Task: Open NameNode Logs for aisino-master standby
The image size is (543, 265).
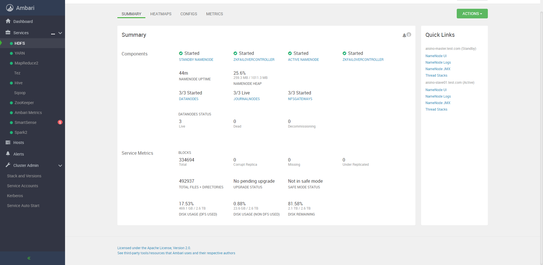Action: (x=438, y=63)
